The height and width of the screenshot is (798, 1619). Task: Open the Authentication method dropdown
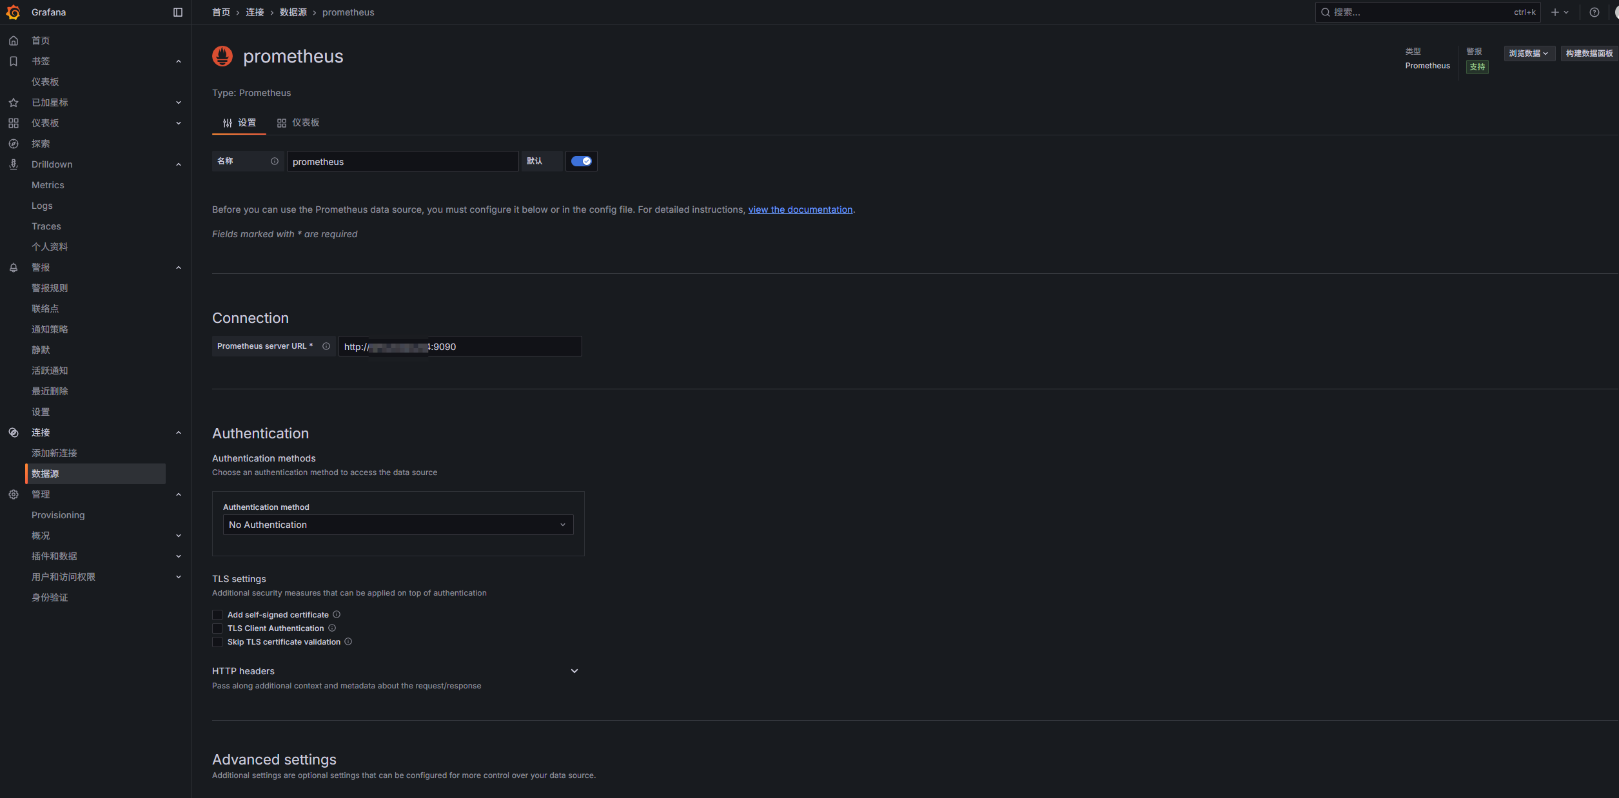[x=397, y=525]
